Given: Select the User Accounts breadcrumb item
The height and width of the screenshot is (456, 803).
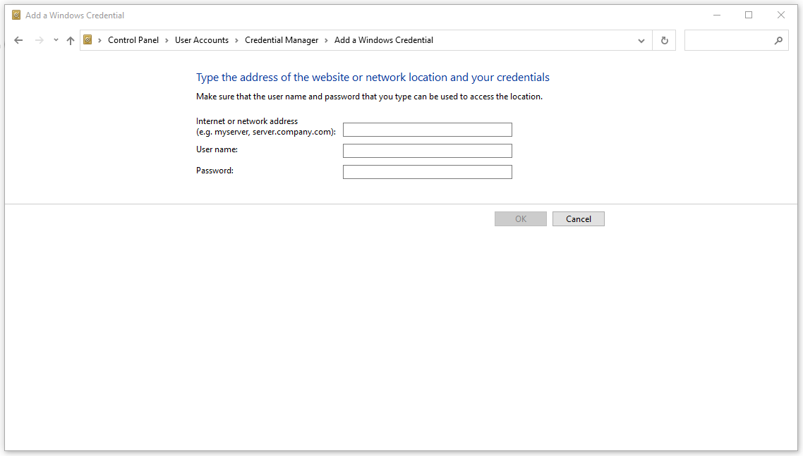Looking at the screenshot, I should point(202,40).
